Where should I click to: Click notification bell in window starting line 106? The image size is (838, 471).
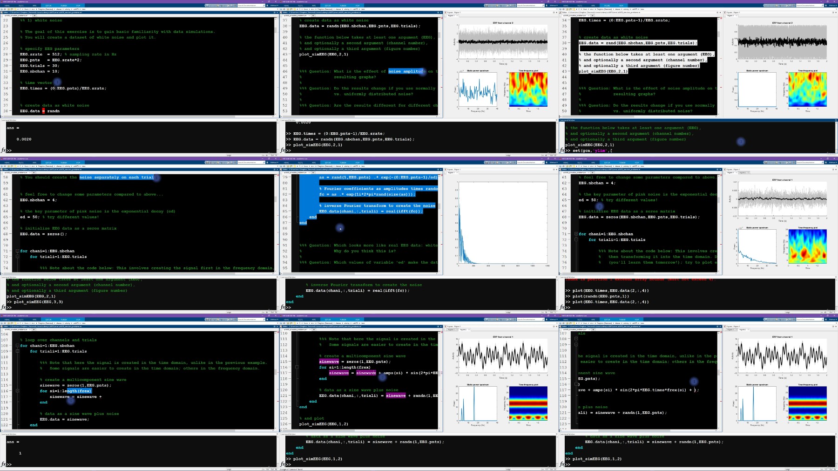coord(267,320)
